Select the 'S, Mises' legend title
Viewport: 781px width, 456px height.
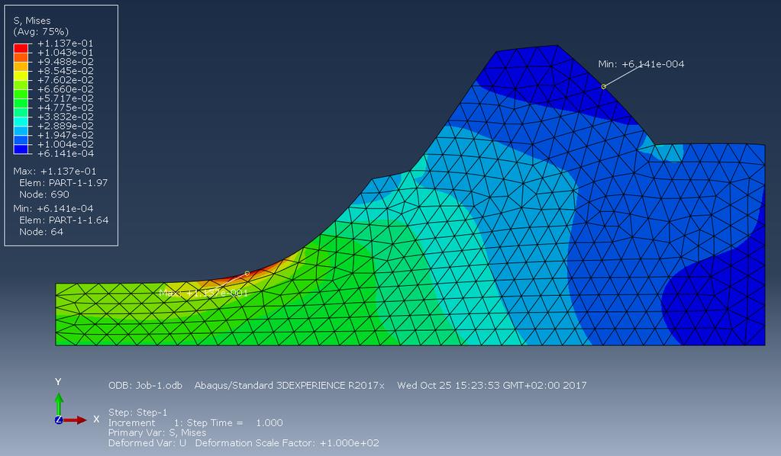(x=32, y=21)
